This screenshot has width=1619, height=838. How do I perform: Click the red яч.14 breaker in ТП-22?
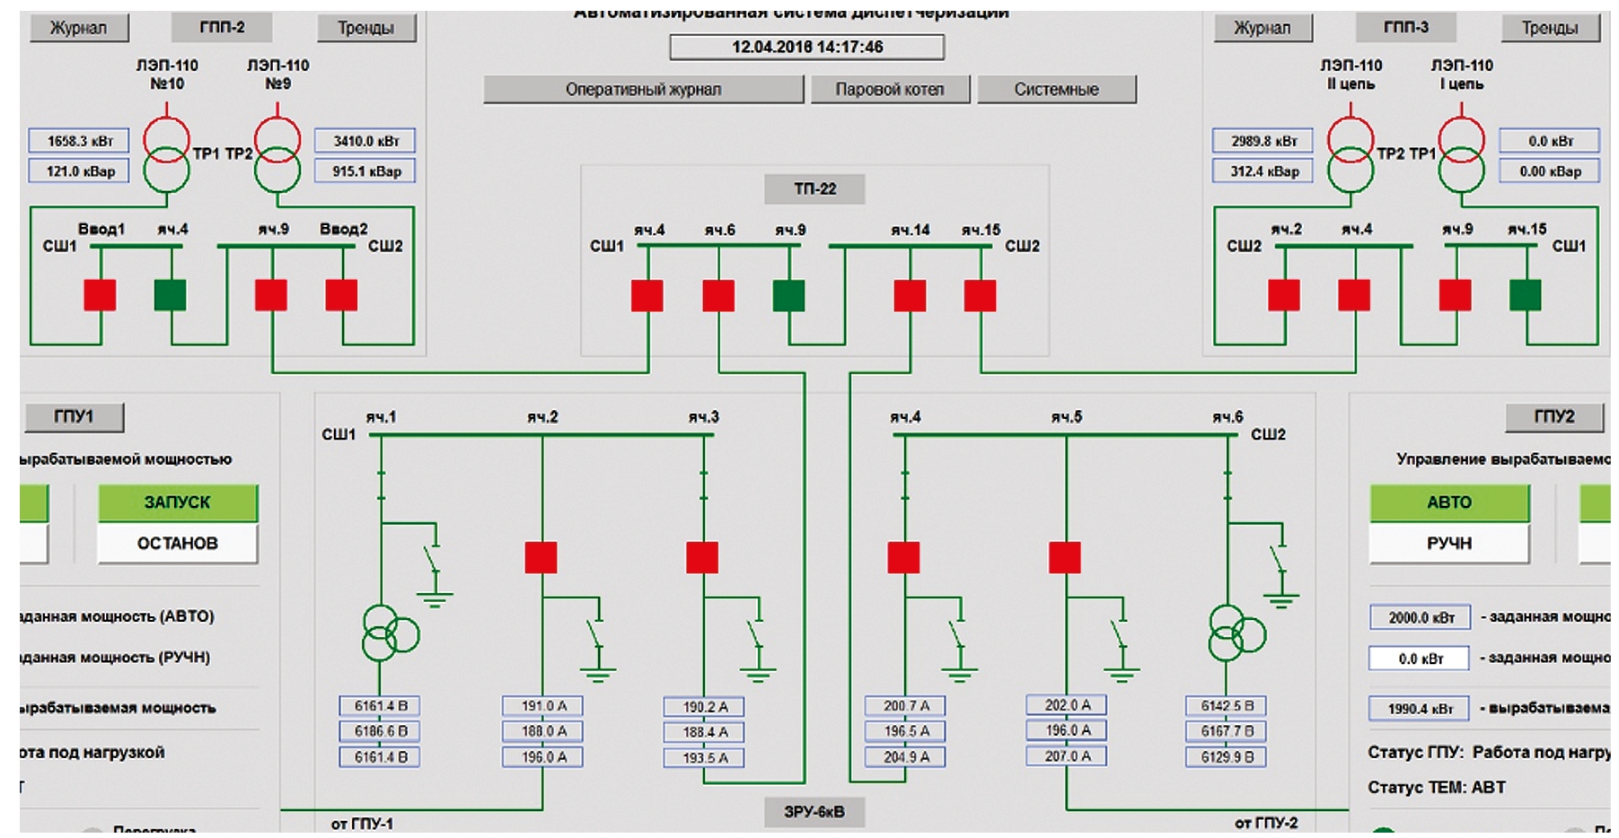pos(910,295)
